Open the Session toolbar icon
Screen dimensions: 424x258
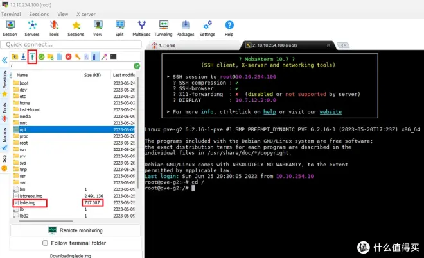[x=10, y=28]
